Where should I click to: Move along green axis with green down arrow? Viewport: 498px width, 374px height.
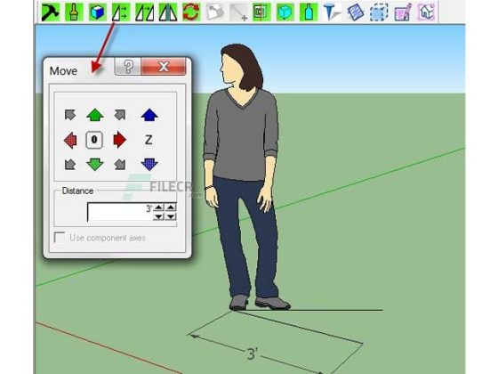point(94,165)
